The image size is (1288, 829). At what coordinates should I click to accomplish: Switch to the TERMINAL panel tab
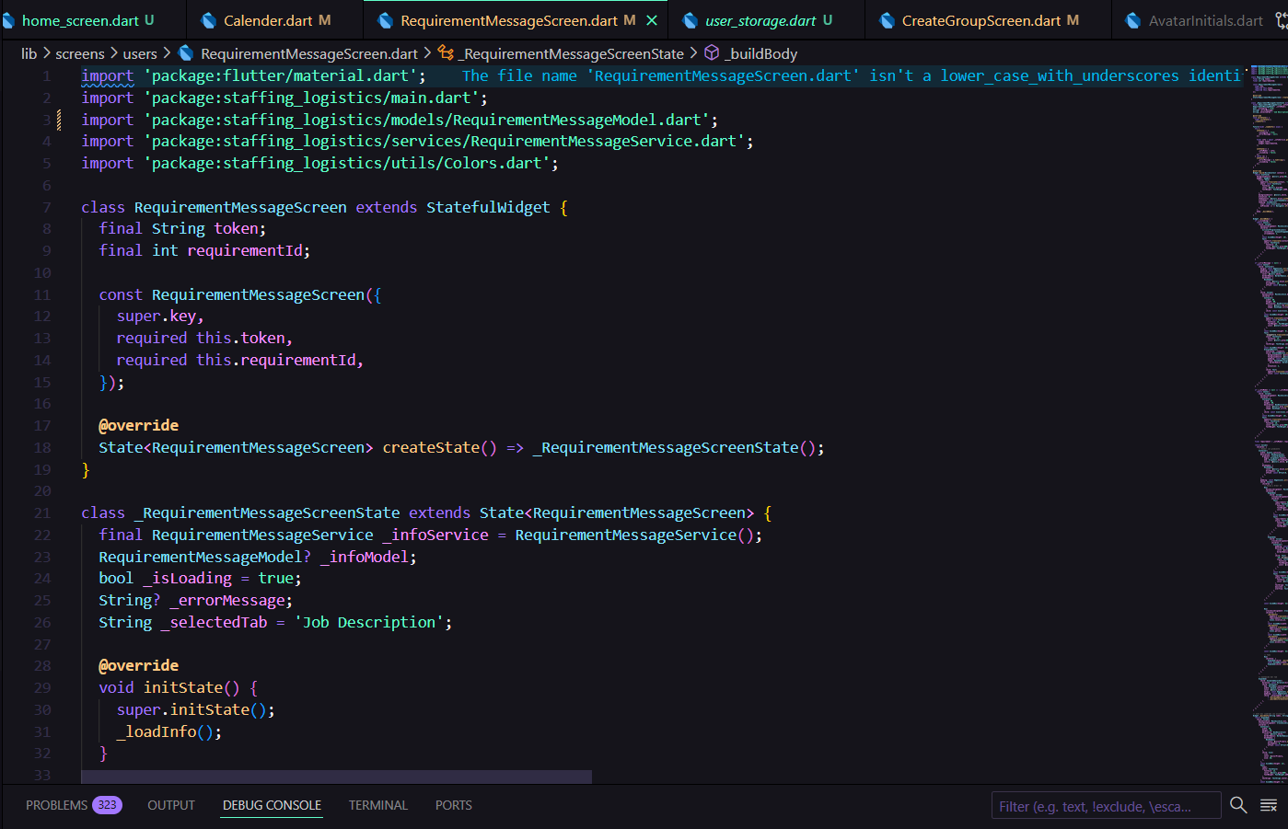coord(377,805)
